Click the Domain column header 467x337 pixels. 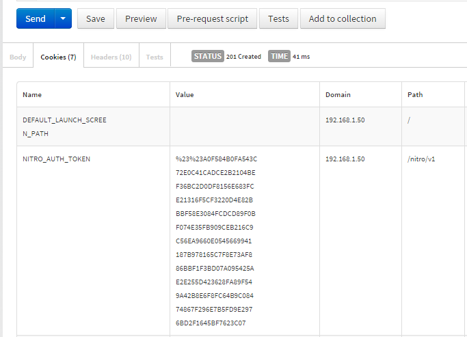click(338, 94)
